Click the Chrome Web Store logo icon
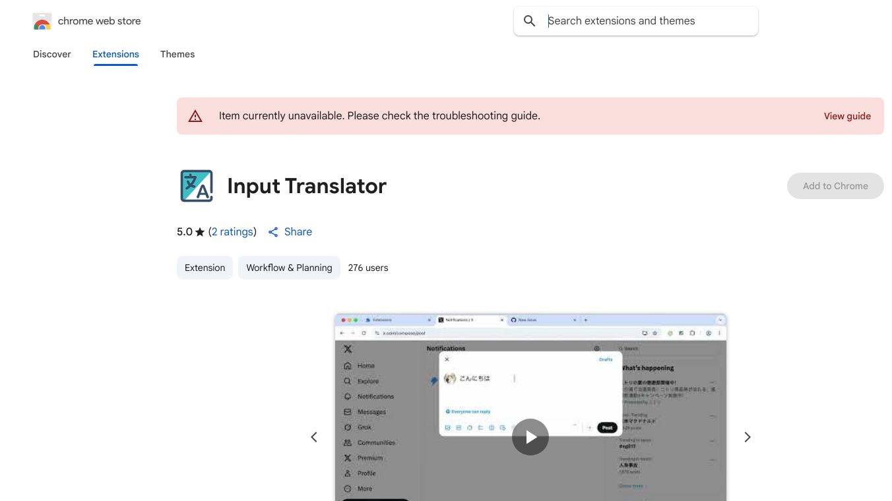 [x=42, y=21]
